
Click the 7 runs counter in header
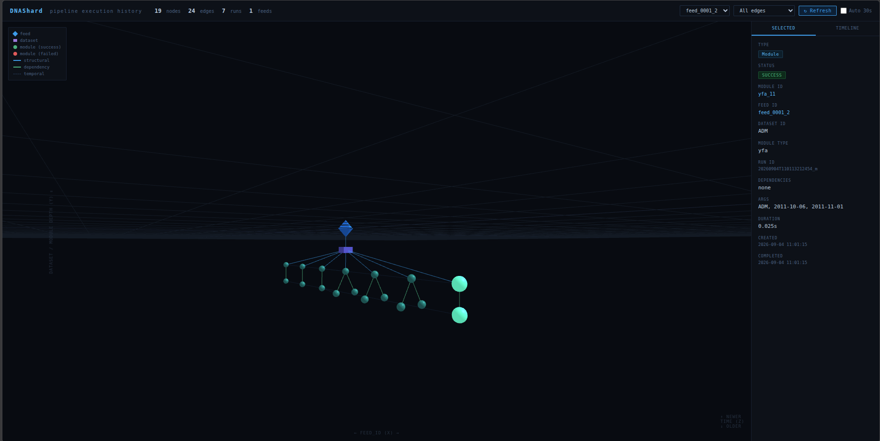[x=232, y=11]
